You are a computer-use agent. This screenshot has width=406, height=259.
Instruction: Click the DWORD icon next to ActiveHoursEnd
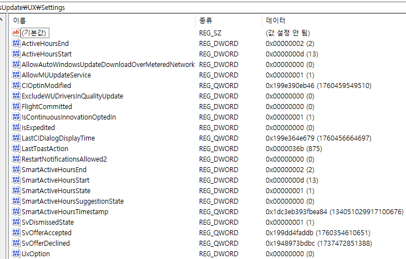16,43
